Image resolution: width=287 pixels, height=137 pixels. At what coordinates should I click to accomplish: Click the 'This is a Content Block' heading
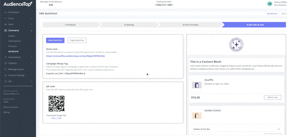click(206, 62)
